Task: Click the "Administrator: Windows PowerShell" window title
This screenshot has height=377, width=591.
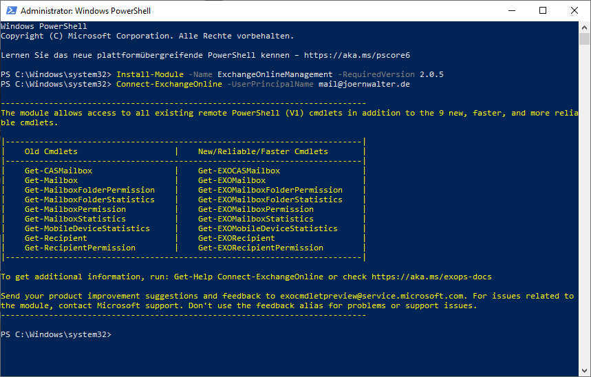Action: click(86, 11)
